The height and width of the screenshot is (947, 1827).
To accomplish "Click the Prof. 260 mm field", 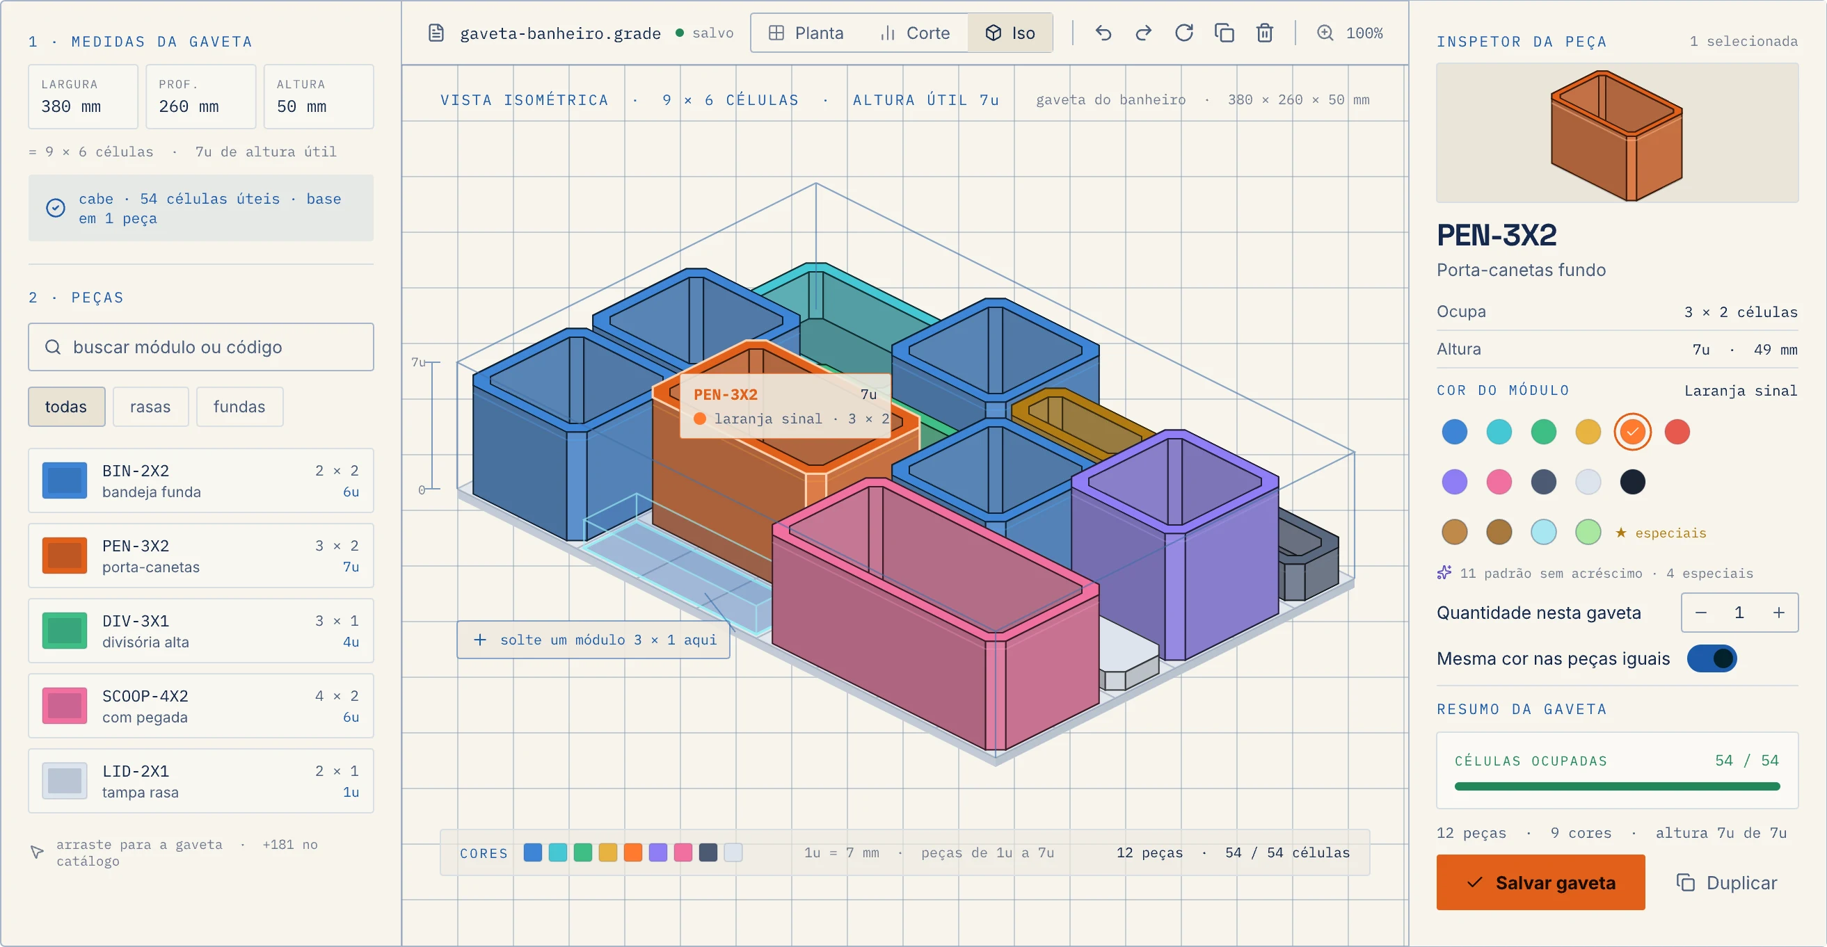I will pos(200,97).
